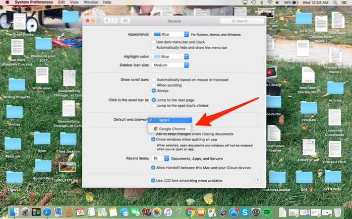Open the Highlight color picker dropdown

pos(170,56)
